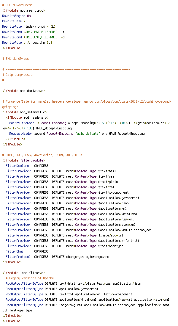Click the HTML, TXT, CSS, JavaScript comment
This screenshot has height=326, width=178.
point(42,155)
